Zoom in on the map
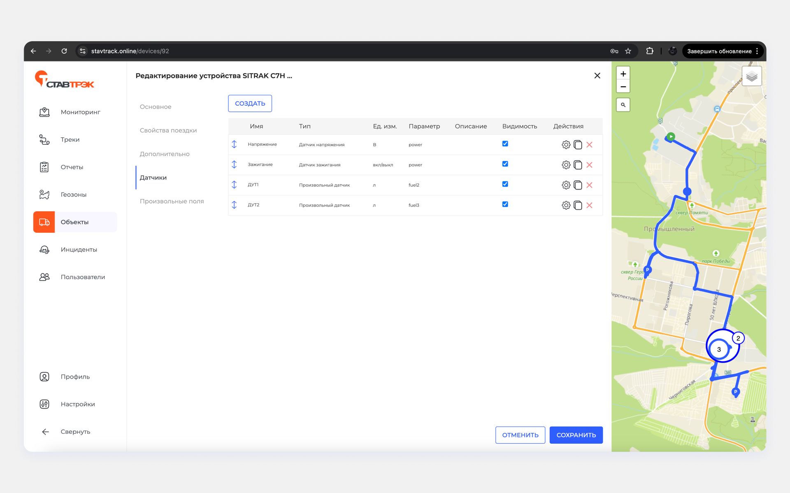Image resolution: width=790 pixels, height=493 pixels. tap(623, 74)
